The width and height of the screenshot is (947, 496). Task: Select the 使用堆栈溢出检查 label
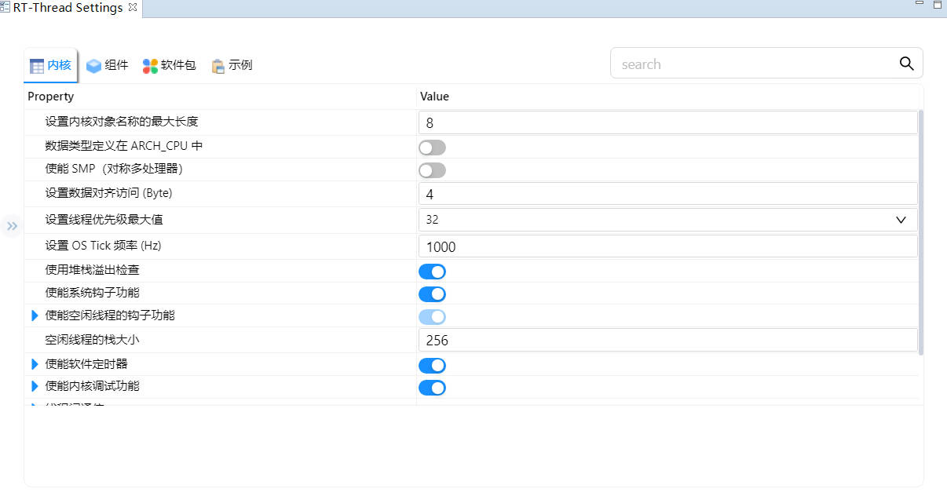(93, 270)
